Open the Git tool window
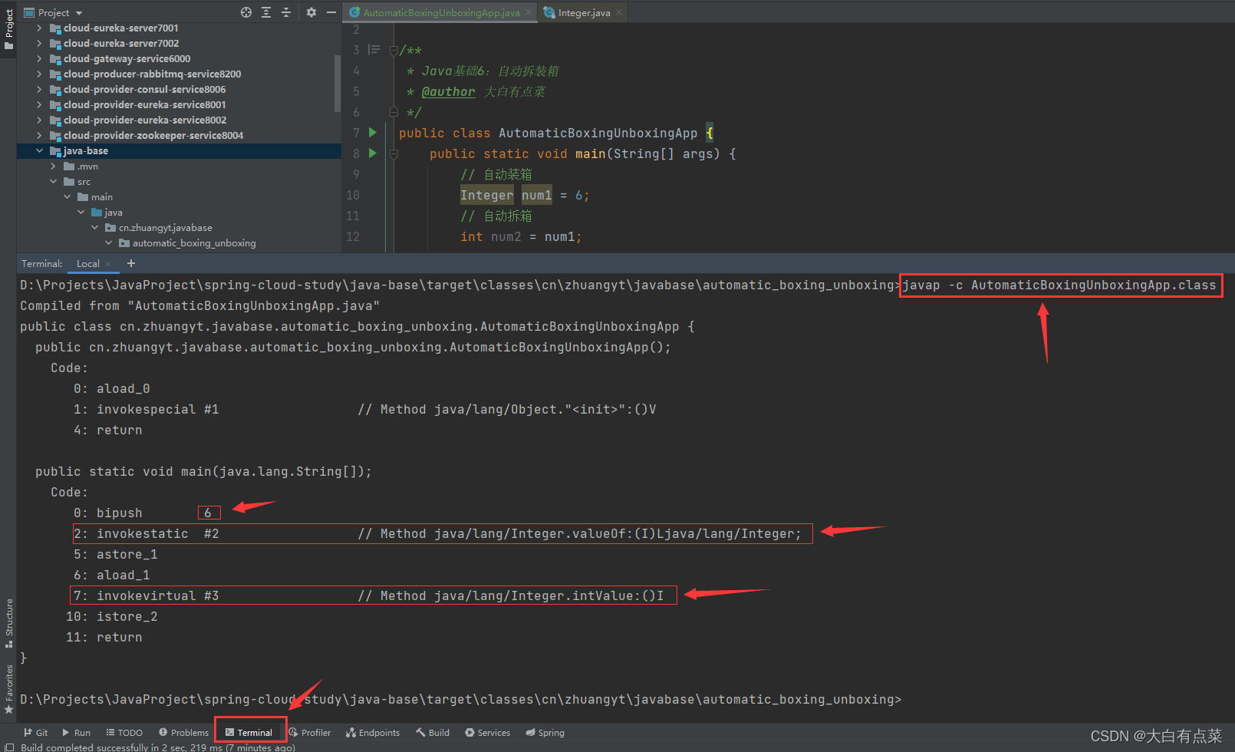 [x=35, y=733]
